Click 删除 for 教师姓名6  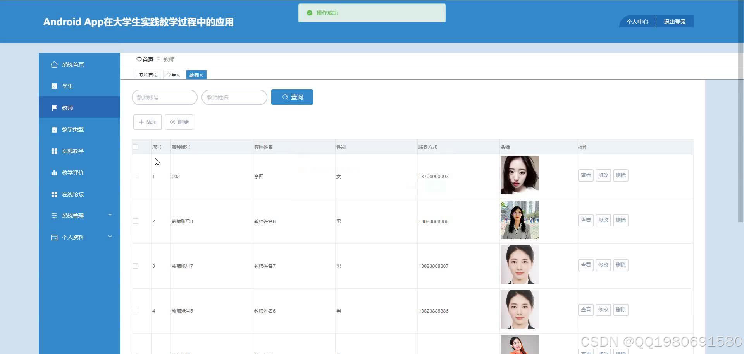click(x=621, y=310)
